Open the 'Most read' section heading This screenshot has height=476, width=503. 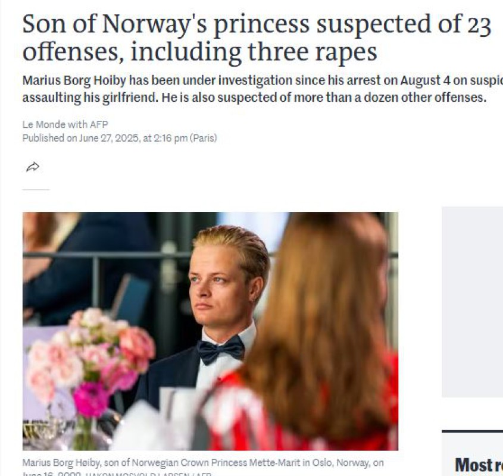point(479,465)
